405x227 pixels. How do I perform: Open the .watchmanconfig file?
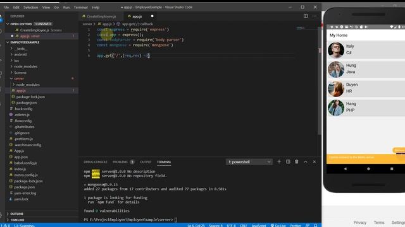(x=28, y=145)
